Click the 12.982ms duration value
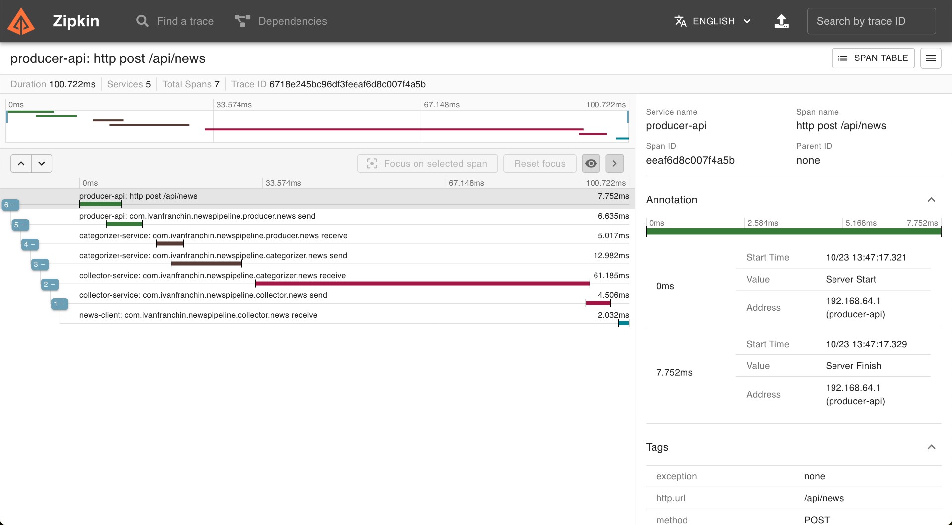Image resolution: width=952 pixels, height=525 pixels. [x=611, y=255]
